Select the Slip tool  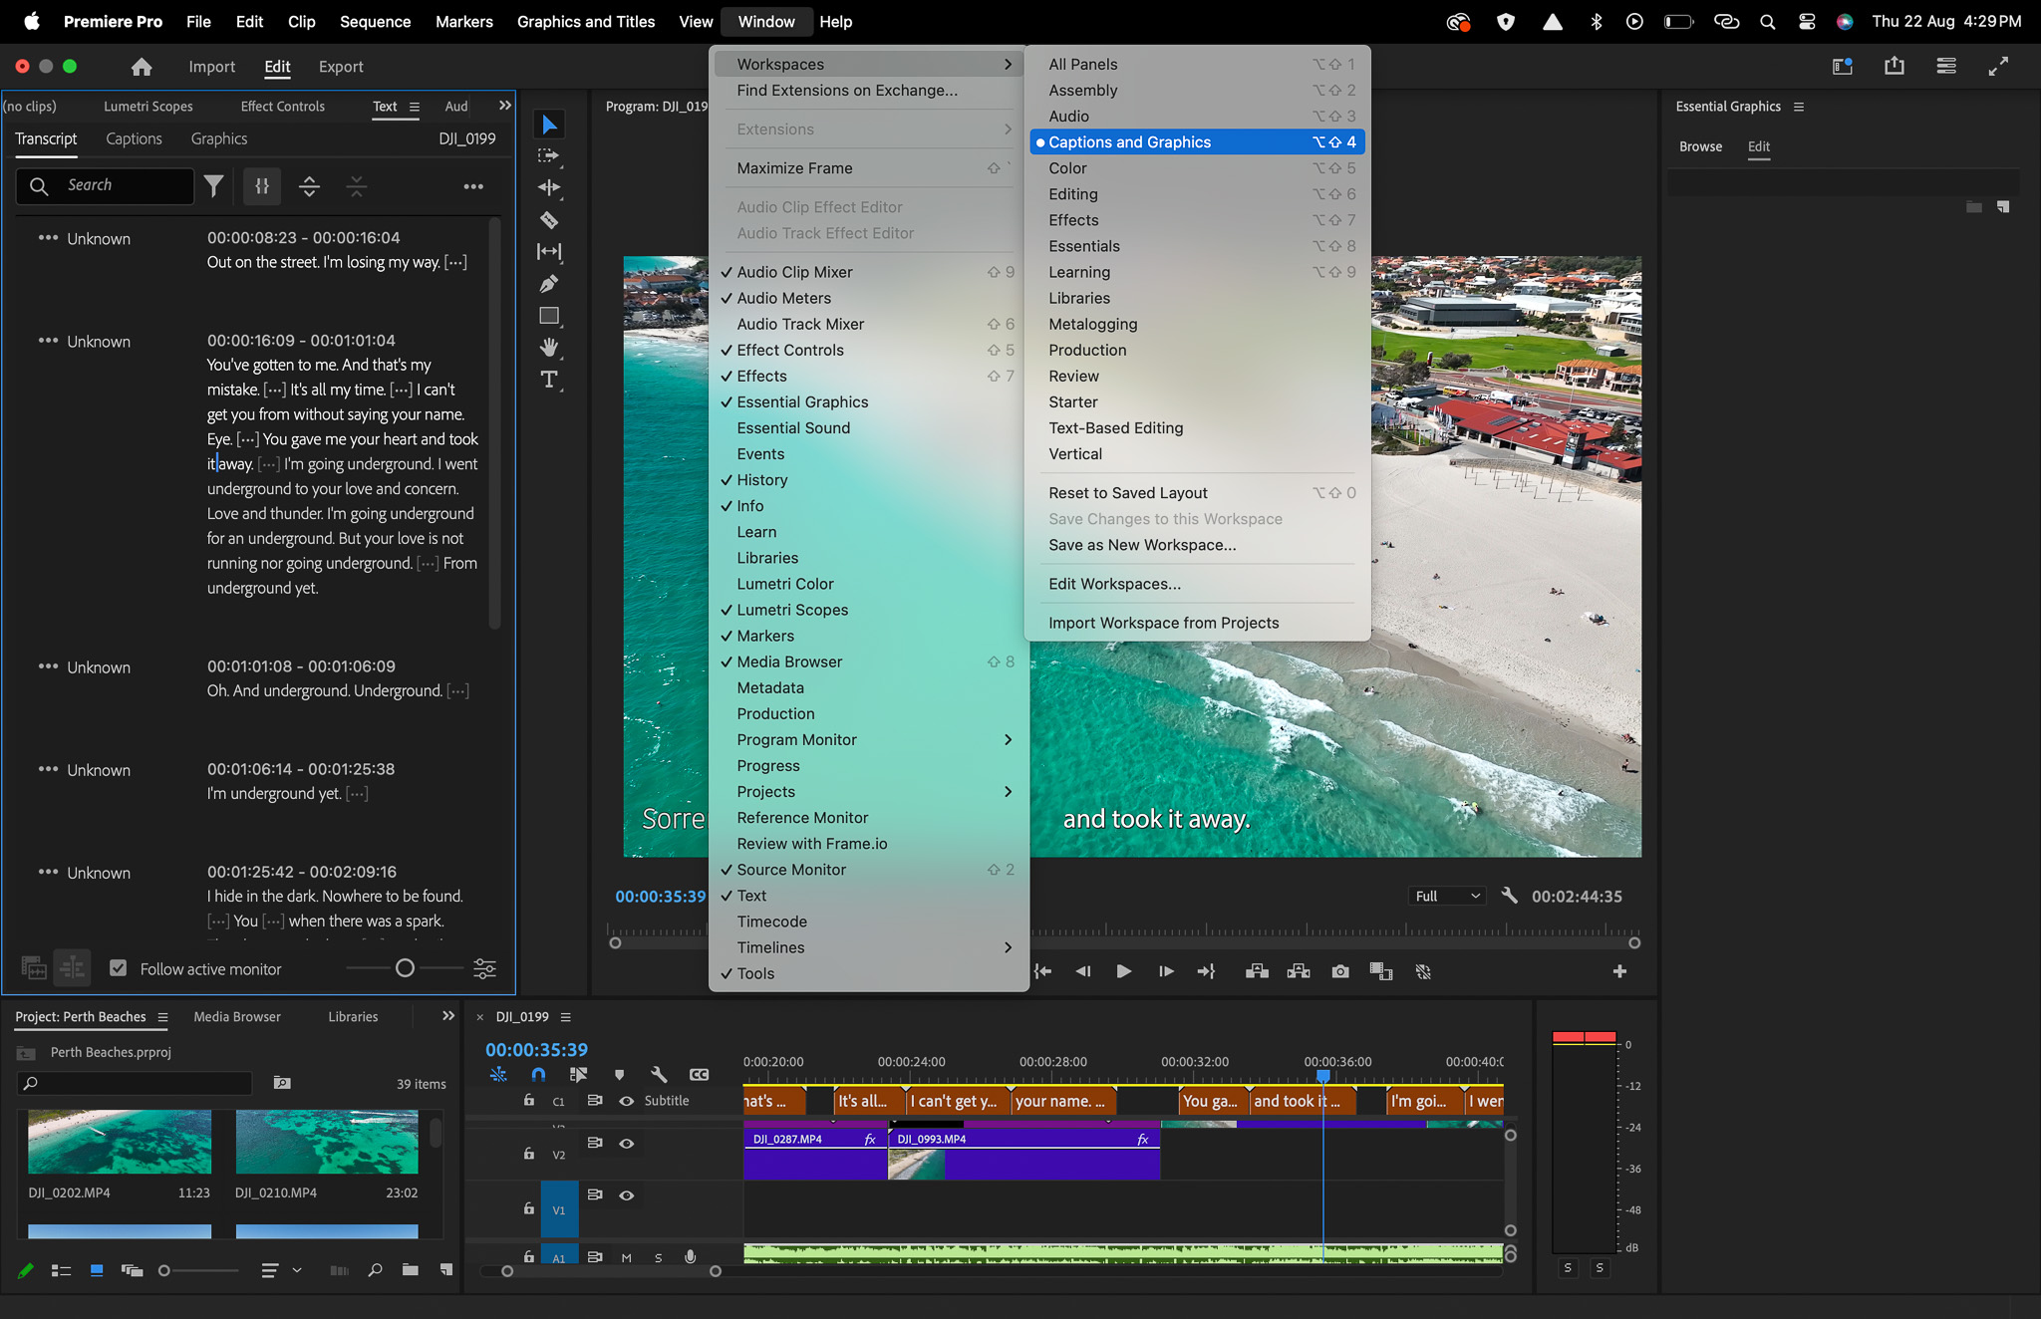click(549, 251)
